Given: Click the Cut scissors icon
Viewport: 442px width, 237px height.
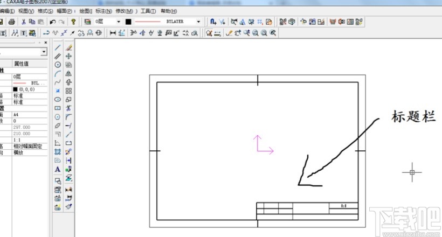Looking at the screenshot, I should click(x=24, y=22).
